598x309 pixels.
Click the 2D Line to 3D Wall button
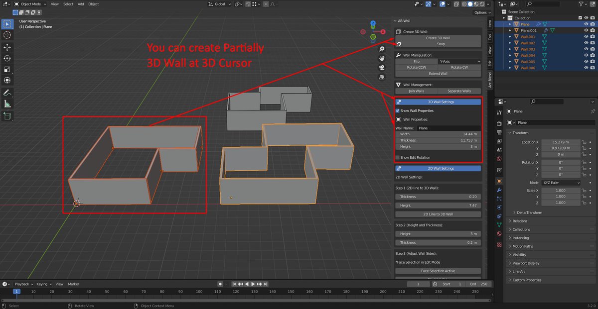tap(438, 214)
